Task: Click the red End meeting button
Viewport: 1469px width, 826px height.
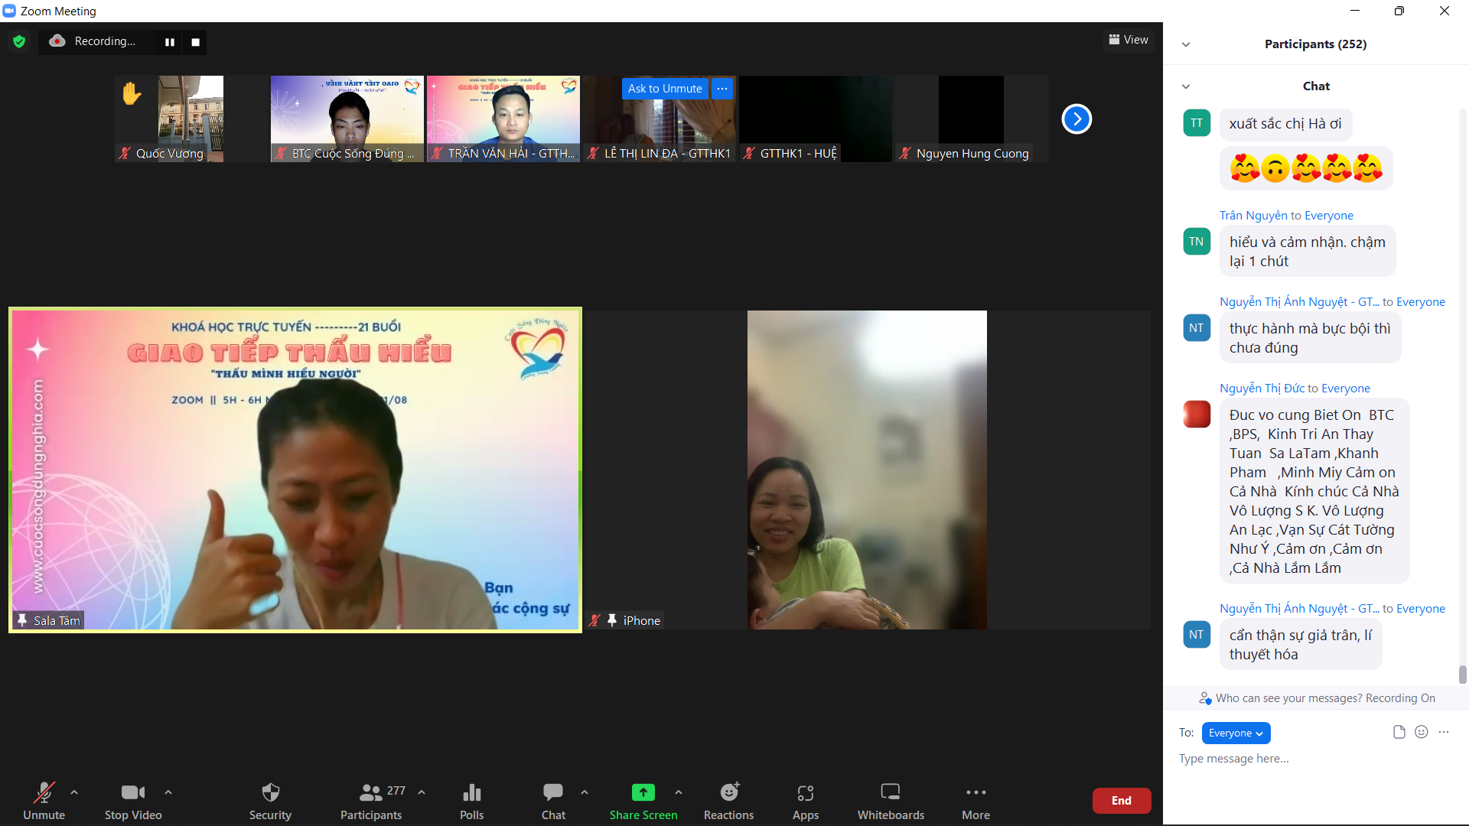Action: pos(1121,800)
